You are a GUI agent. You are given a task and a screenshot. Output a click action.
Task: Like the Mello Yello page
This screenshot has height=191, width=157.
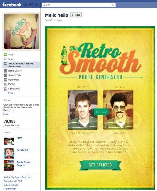click(x=76, y=15)
